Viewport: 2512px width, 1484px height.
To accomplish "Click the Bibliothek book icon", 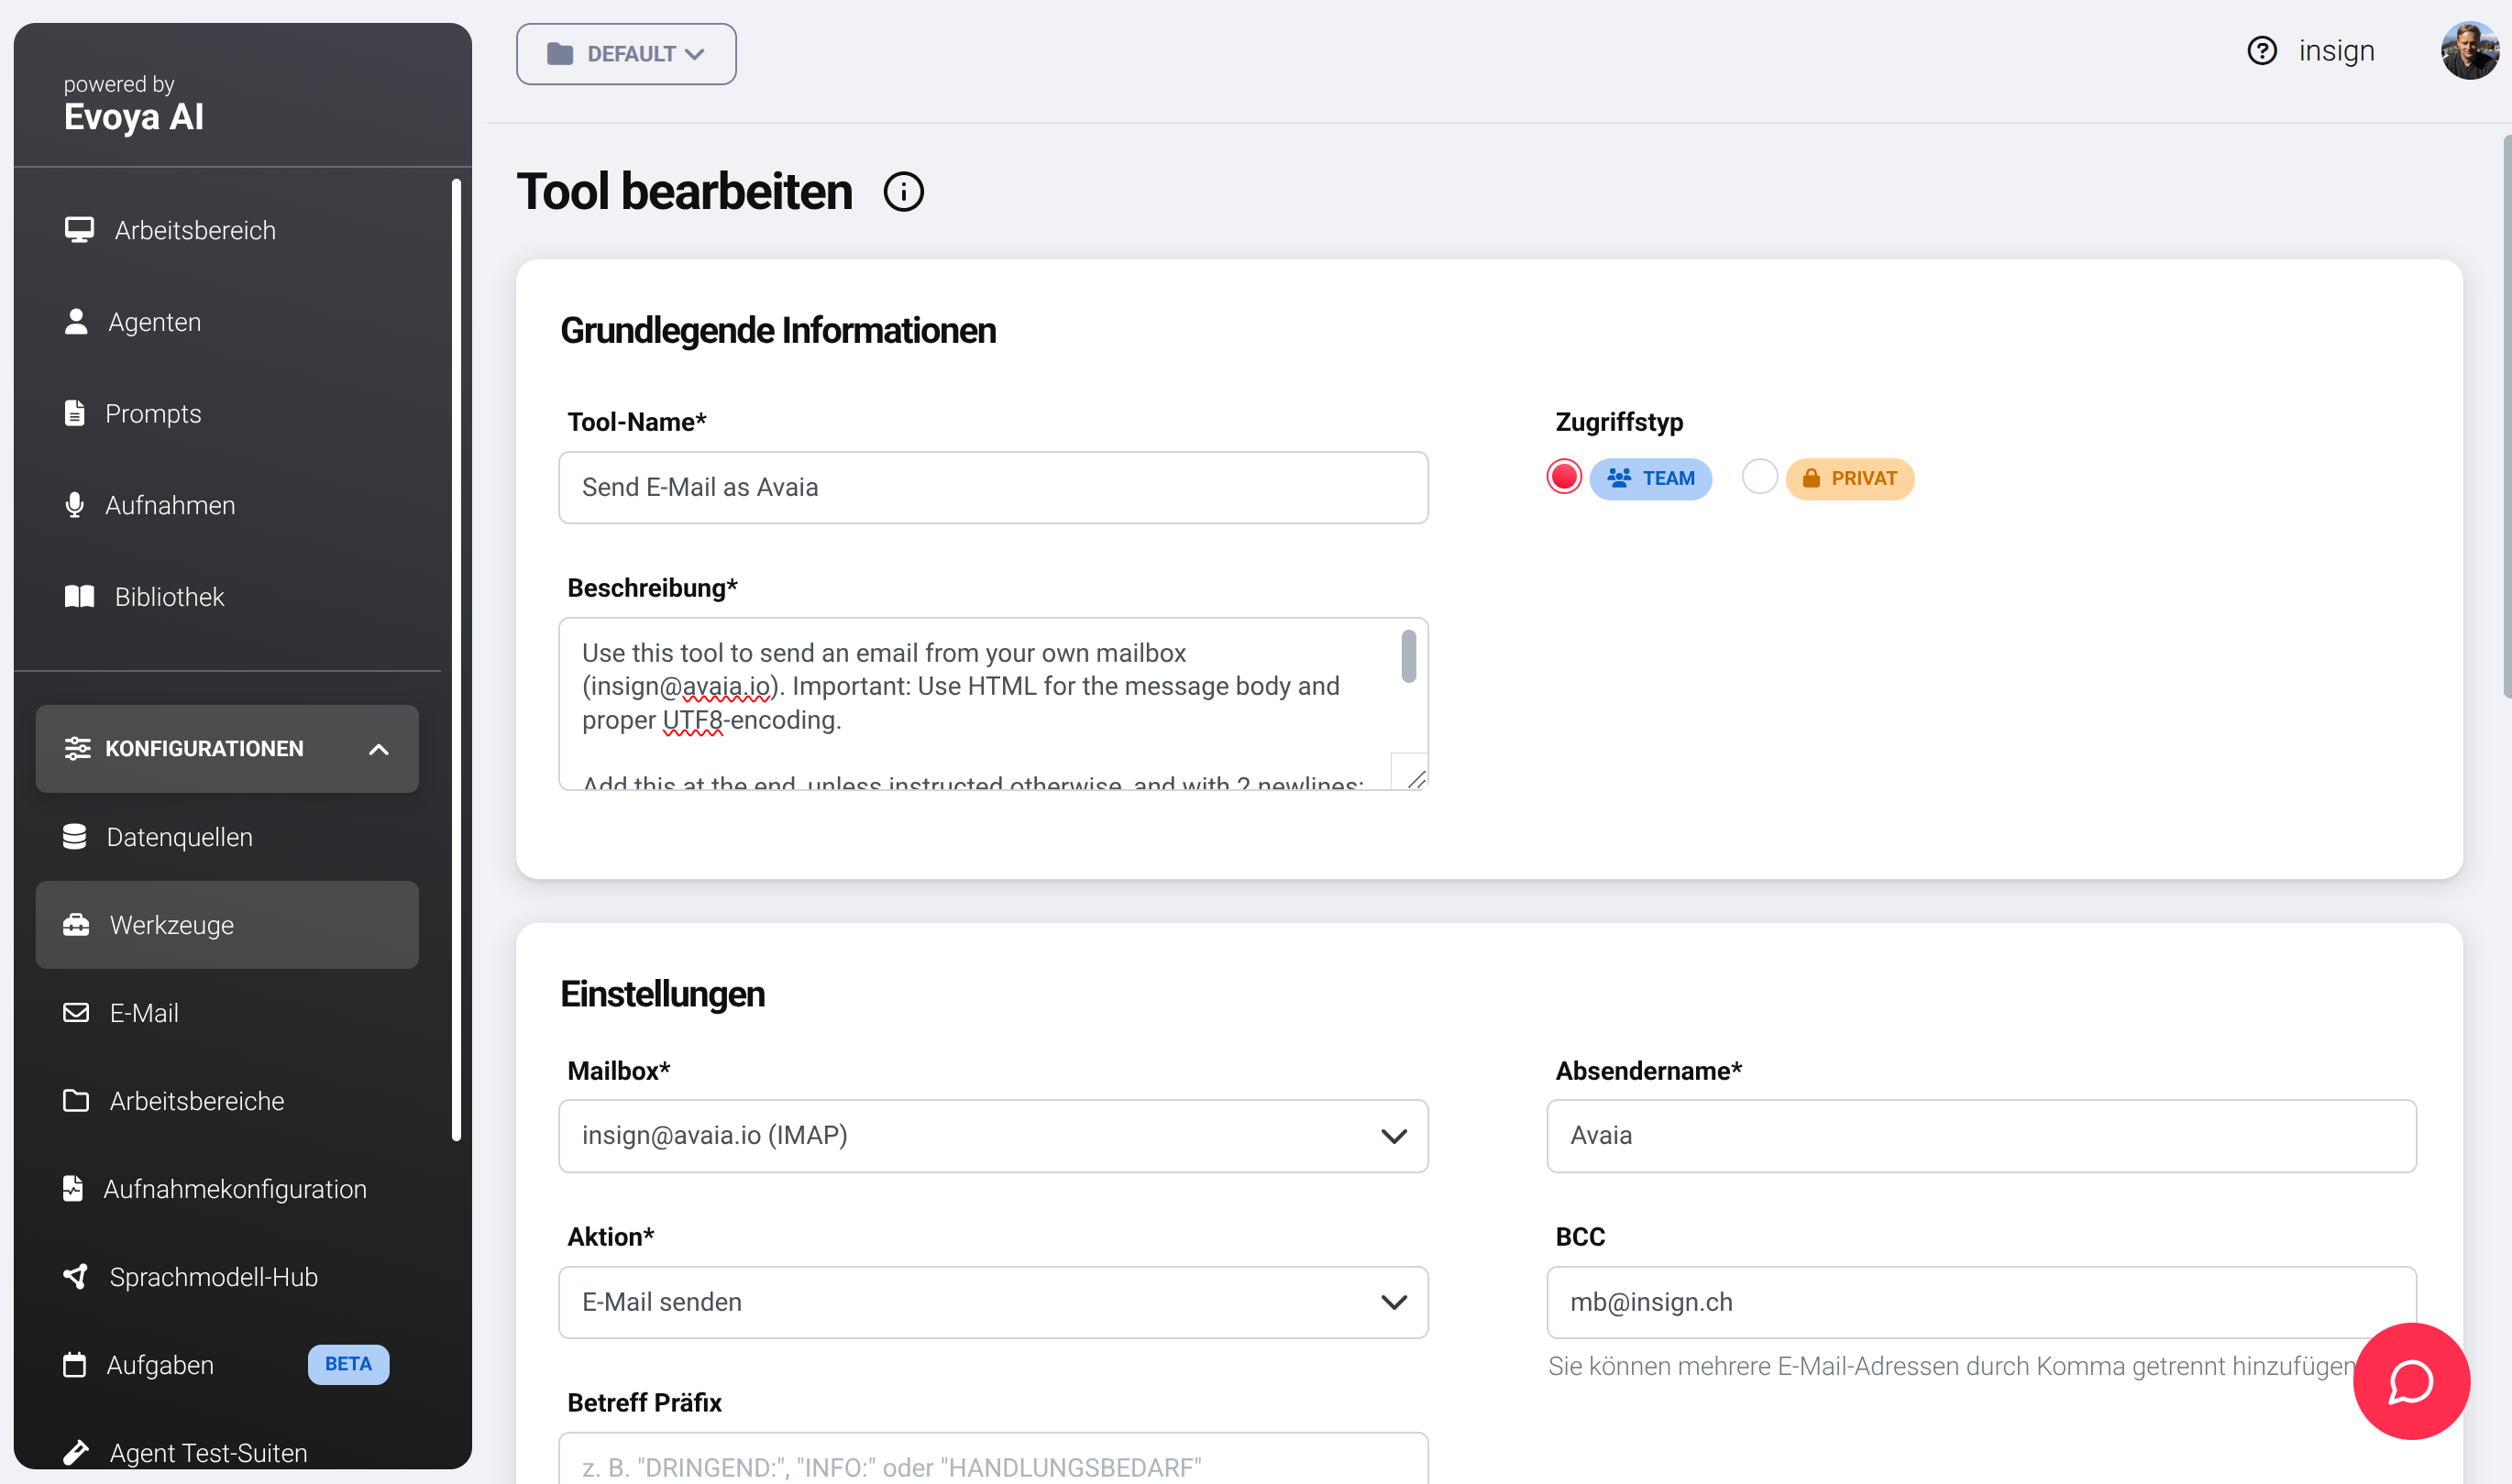I will tap(79, 597).
